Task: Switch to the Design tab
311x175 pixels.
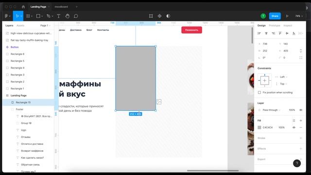Action: (261, 26)
